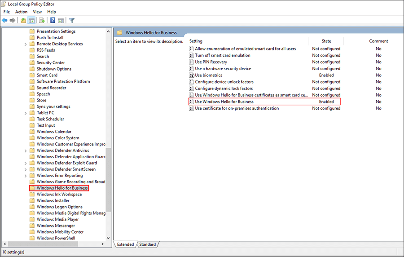
Task: Select the RSS Feeds folder
Action: (46, 50)
